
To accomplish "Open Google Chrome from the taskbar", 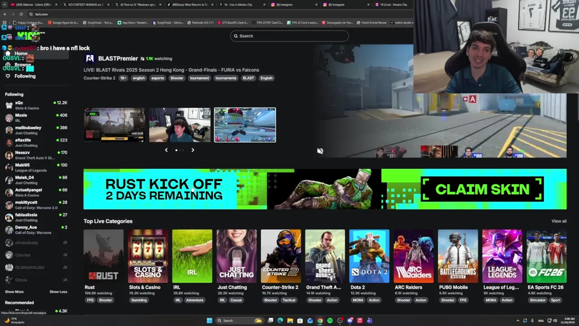I will (320, 321).
